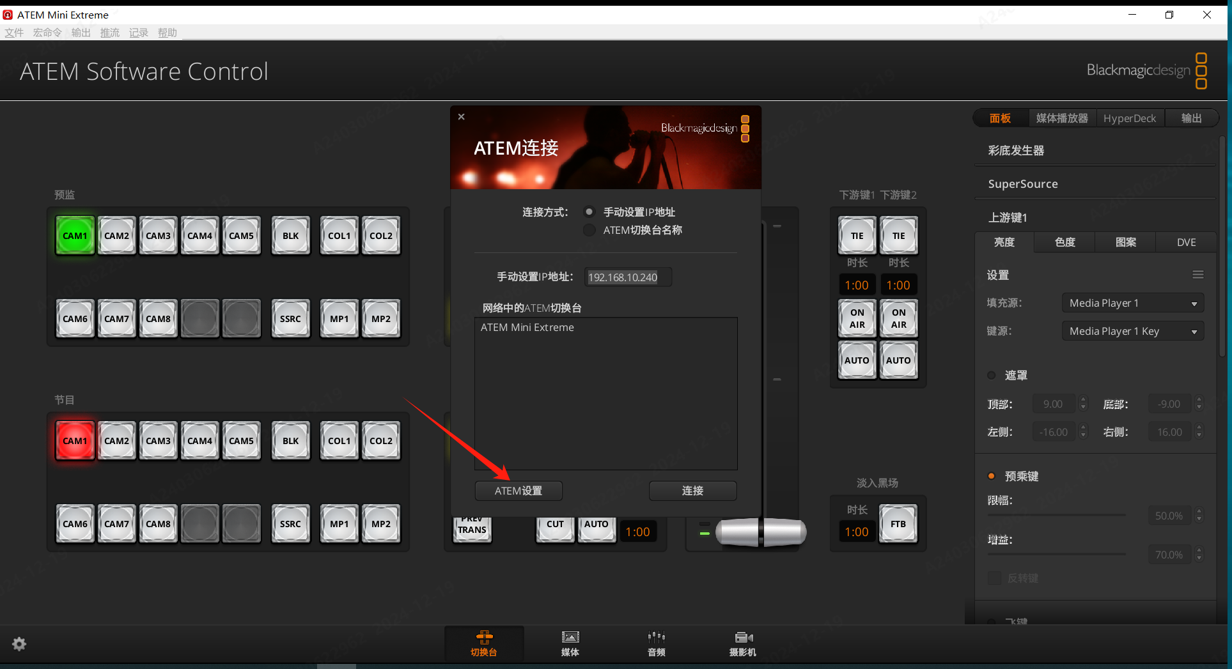This screenshot has width=1232, height=669.
Task: Open the settings gear at bottom left
Action: [19, 643]
